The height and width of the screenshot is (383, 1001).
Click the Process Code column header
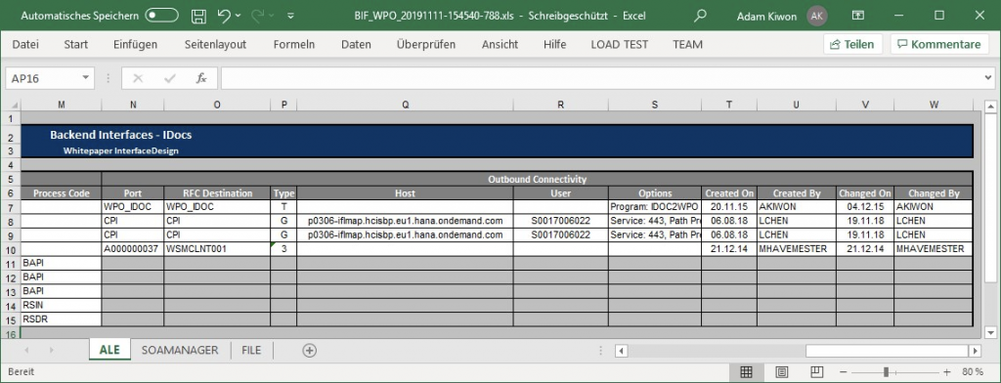point(62,192)
